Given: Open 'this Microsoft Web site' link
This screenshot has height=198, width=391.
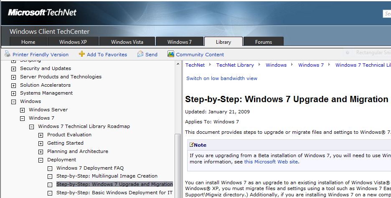Looking at the screenshot, I should 271,162.
